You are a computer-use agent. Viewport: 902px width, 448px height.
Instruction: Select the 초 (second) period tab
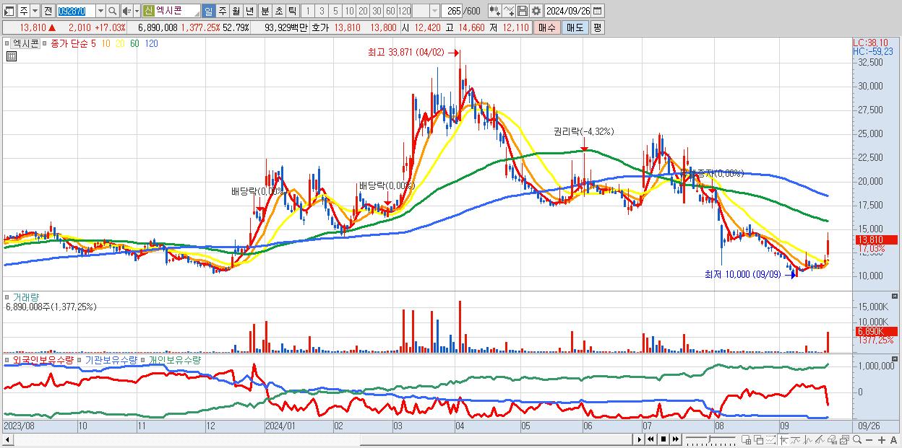pyautogui.click(x=278, y=11)
